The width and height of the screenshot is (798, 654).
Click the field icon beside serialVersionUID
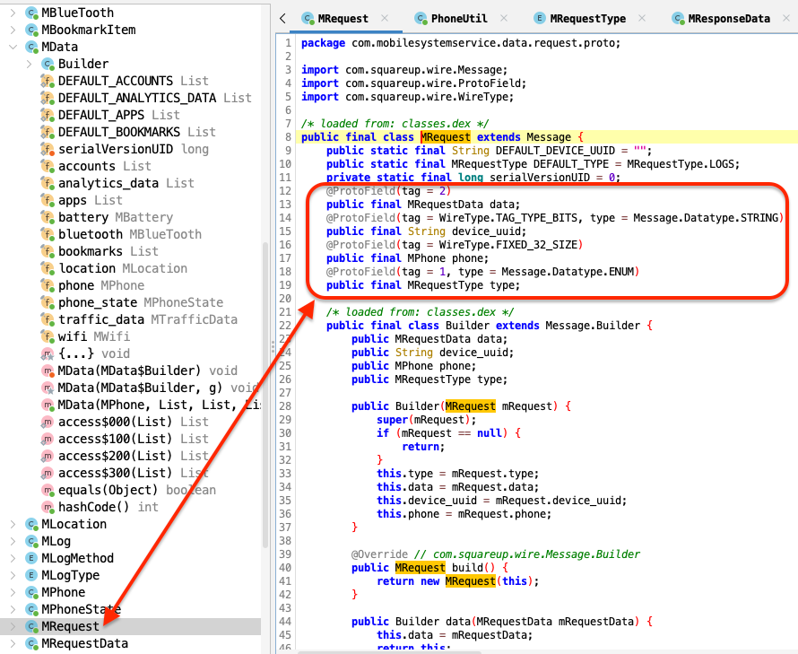(x=48, y=149)
